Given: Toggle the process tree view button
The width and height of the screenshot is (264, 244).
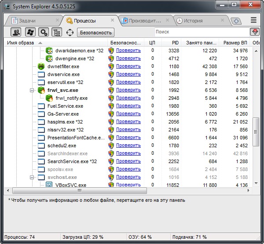Looking at the screenshot, I should 56,32.
